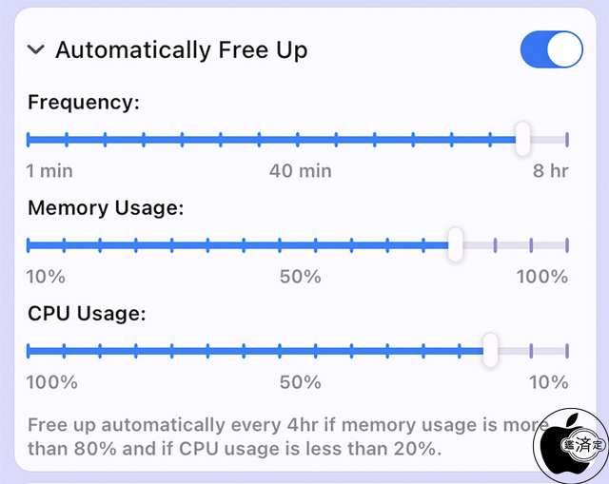Click the Apple logo badge icon

570,446
